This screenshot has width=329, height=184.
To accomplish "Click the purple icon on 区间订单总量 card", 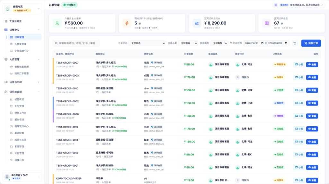I will click(267, 23).
